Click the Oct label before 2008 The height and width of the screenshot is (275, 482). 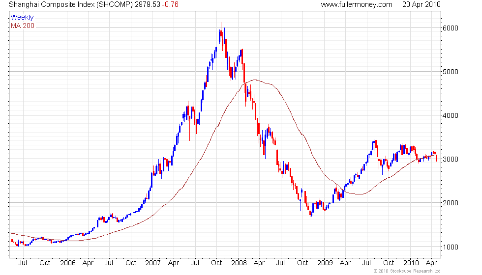(216, 263)
